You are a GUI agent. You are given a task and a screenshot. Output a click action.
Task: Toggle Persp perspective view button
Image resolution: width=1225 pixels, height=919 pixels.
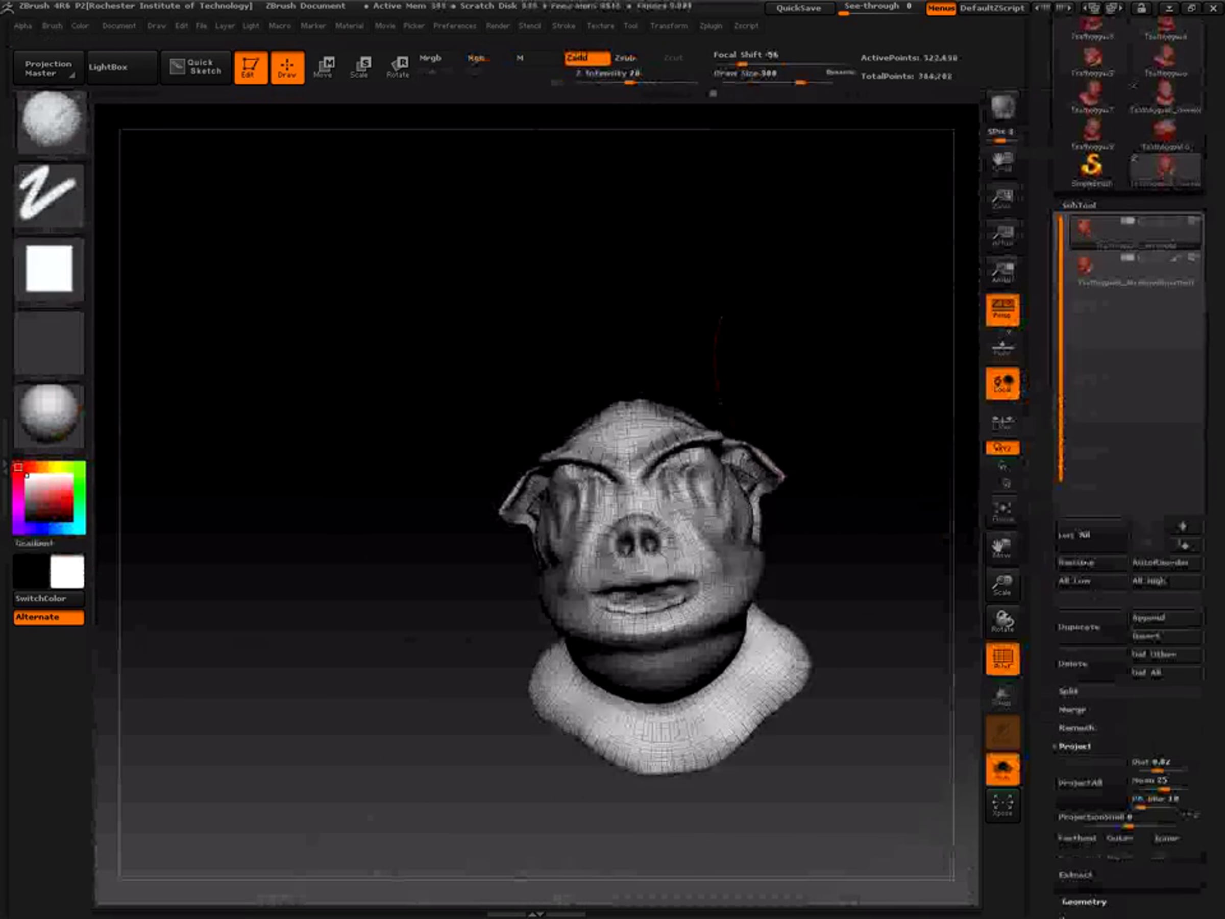[x=1002, y=309]
